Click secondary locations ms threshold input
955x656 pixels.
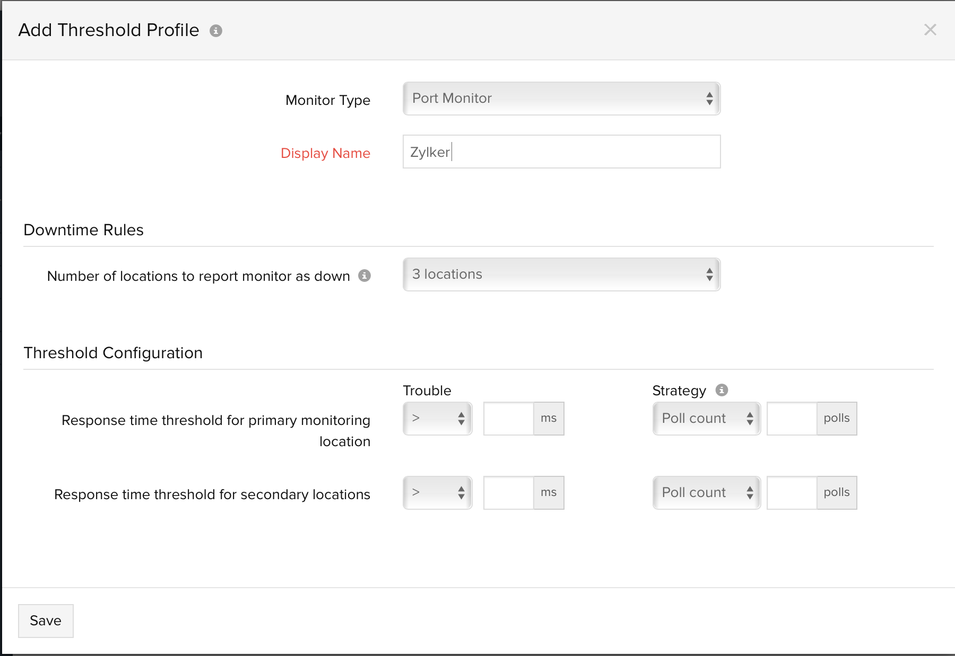pos(508,493)
